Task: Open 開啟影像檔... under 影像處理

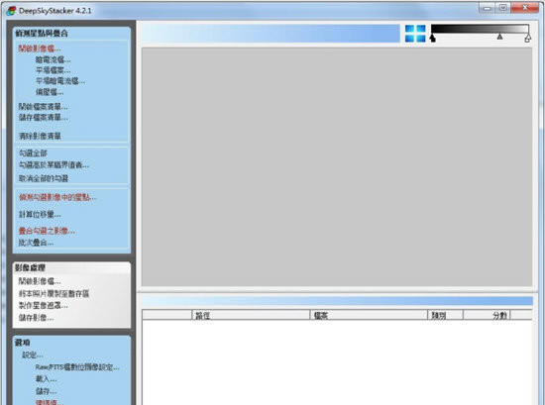Action: [x=40, y=281]
